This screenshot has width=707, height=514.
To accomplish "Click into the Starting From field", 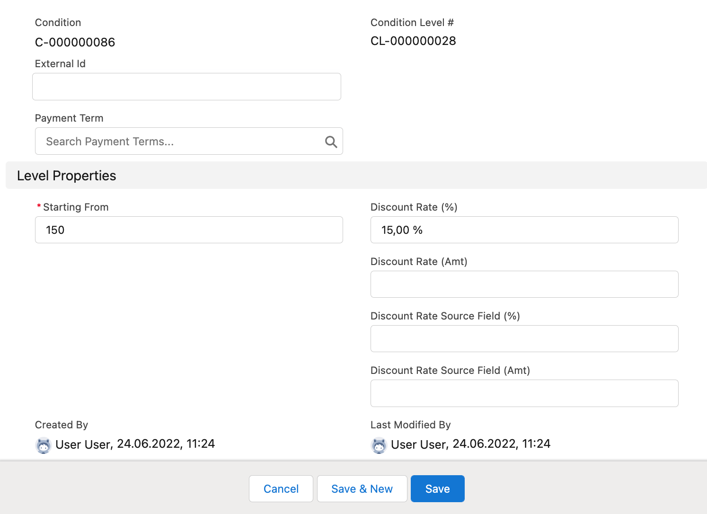I will point(189,230).
